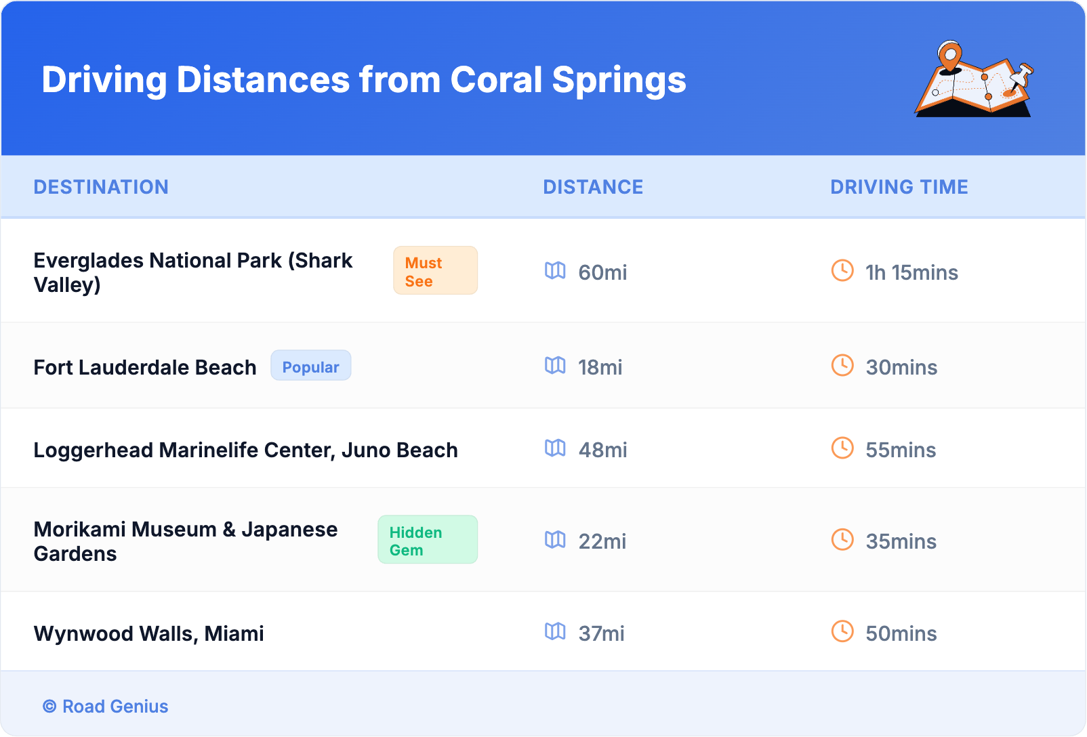The height and width of the screenshot is (737, 1087).
Task: Click the map icon beside 48mi
Action: coord(555,448)
